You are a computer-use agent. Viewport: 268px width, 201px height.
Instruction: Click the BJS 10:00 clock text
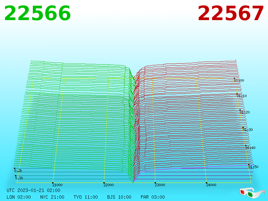click(x=119, y=197)
